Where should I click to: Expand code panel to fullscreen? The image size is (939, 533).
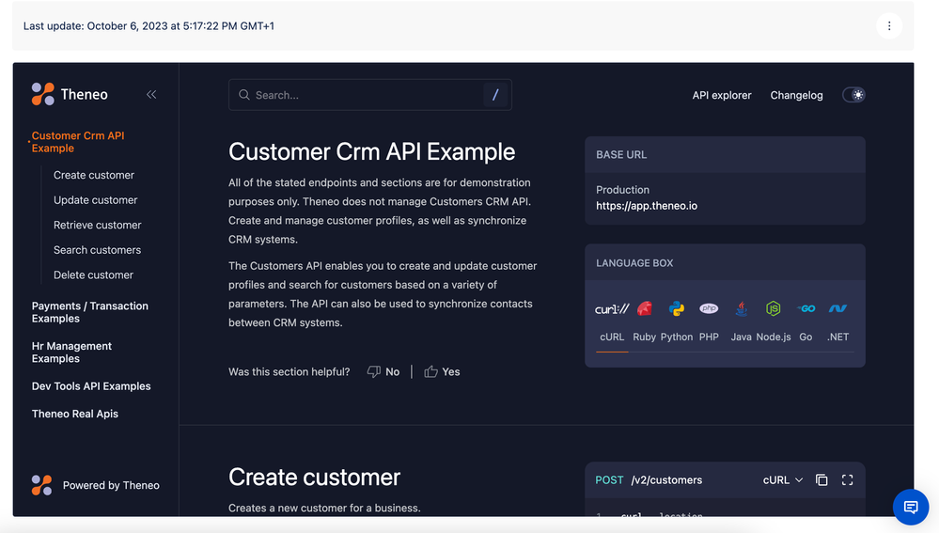(848, 479)
